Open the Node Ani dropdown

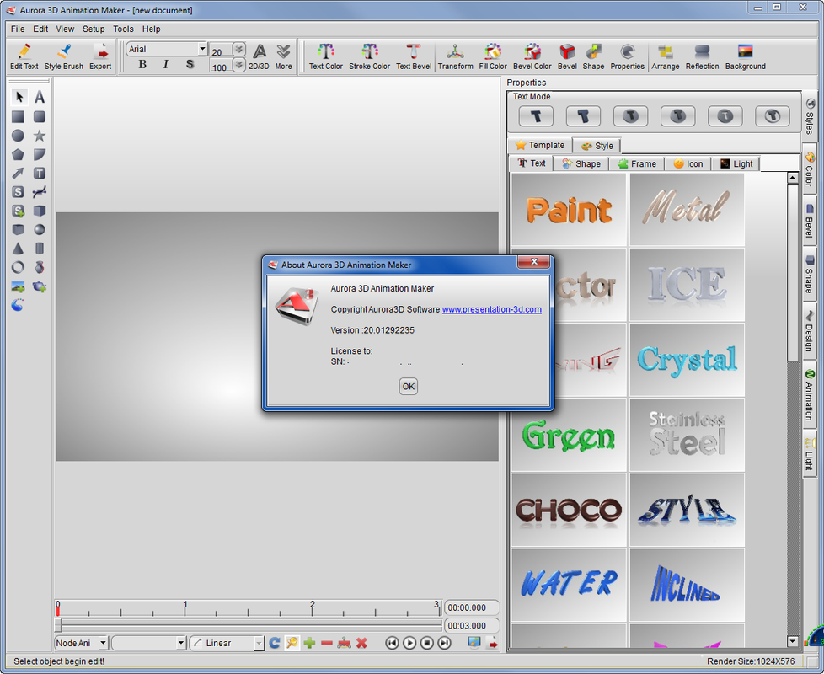point(103,643)
